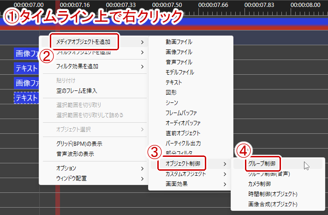Open the オブジェクト制御 submenu
Viewport: 328px width, 215px height.
(182, 164)
